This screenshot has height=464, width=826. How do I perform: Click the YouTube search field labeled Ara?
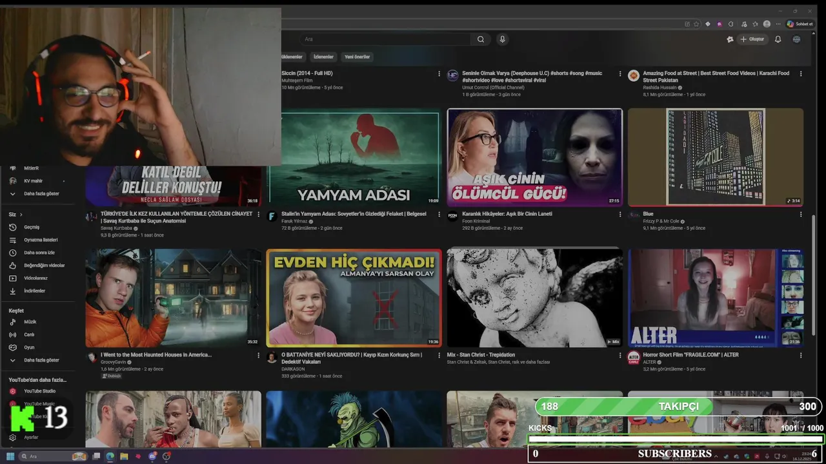386,39
